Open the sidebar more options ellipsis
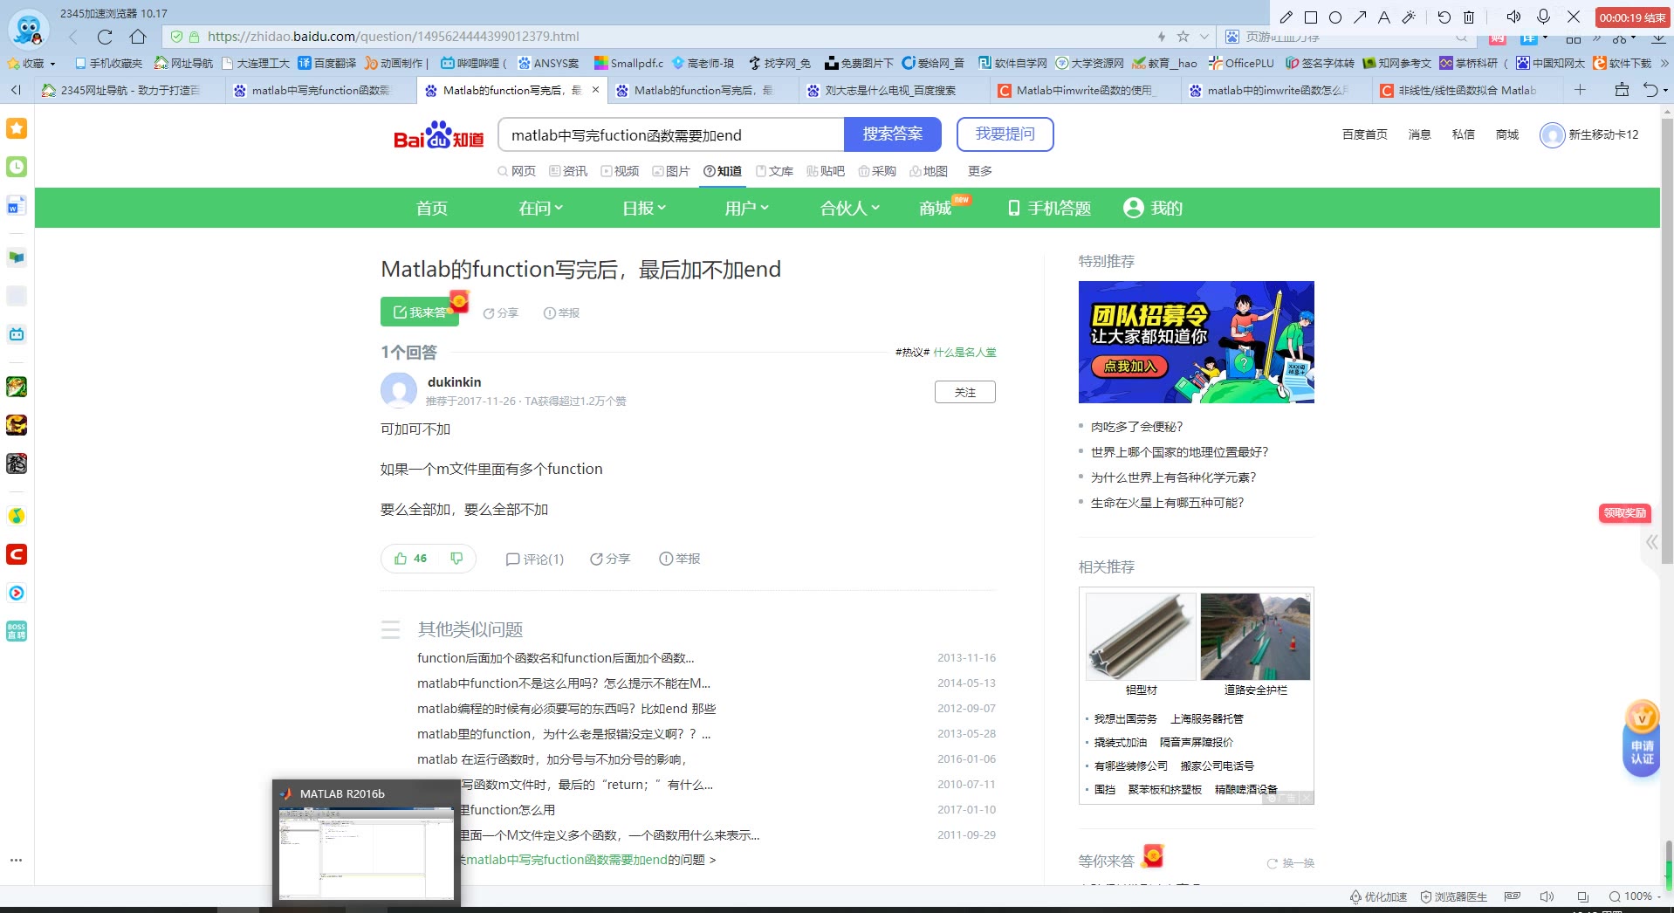The image size is (1674, 913). coord(17,860)
